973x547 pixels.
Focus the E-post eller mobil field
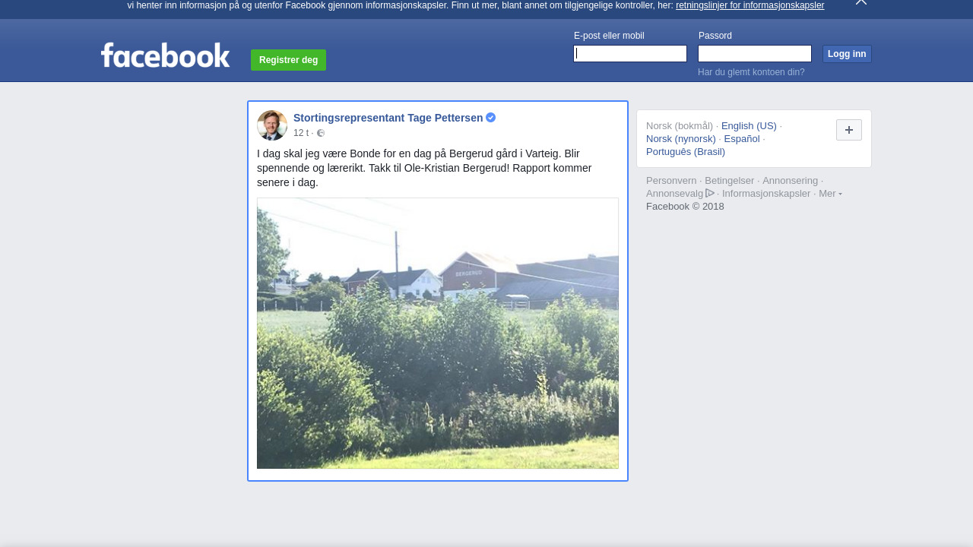click(630, 53)
